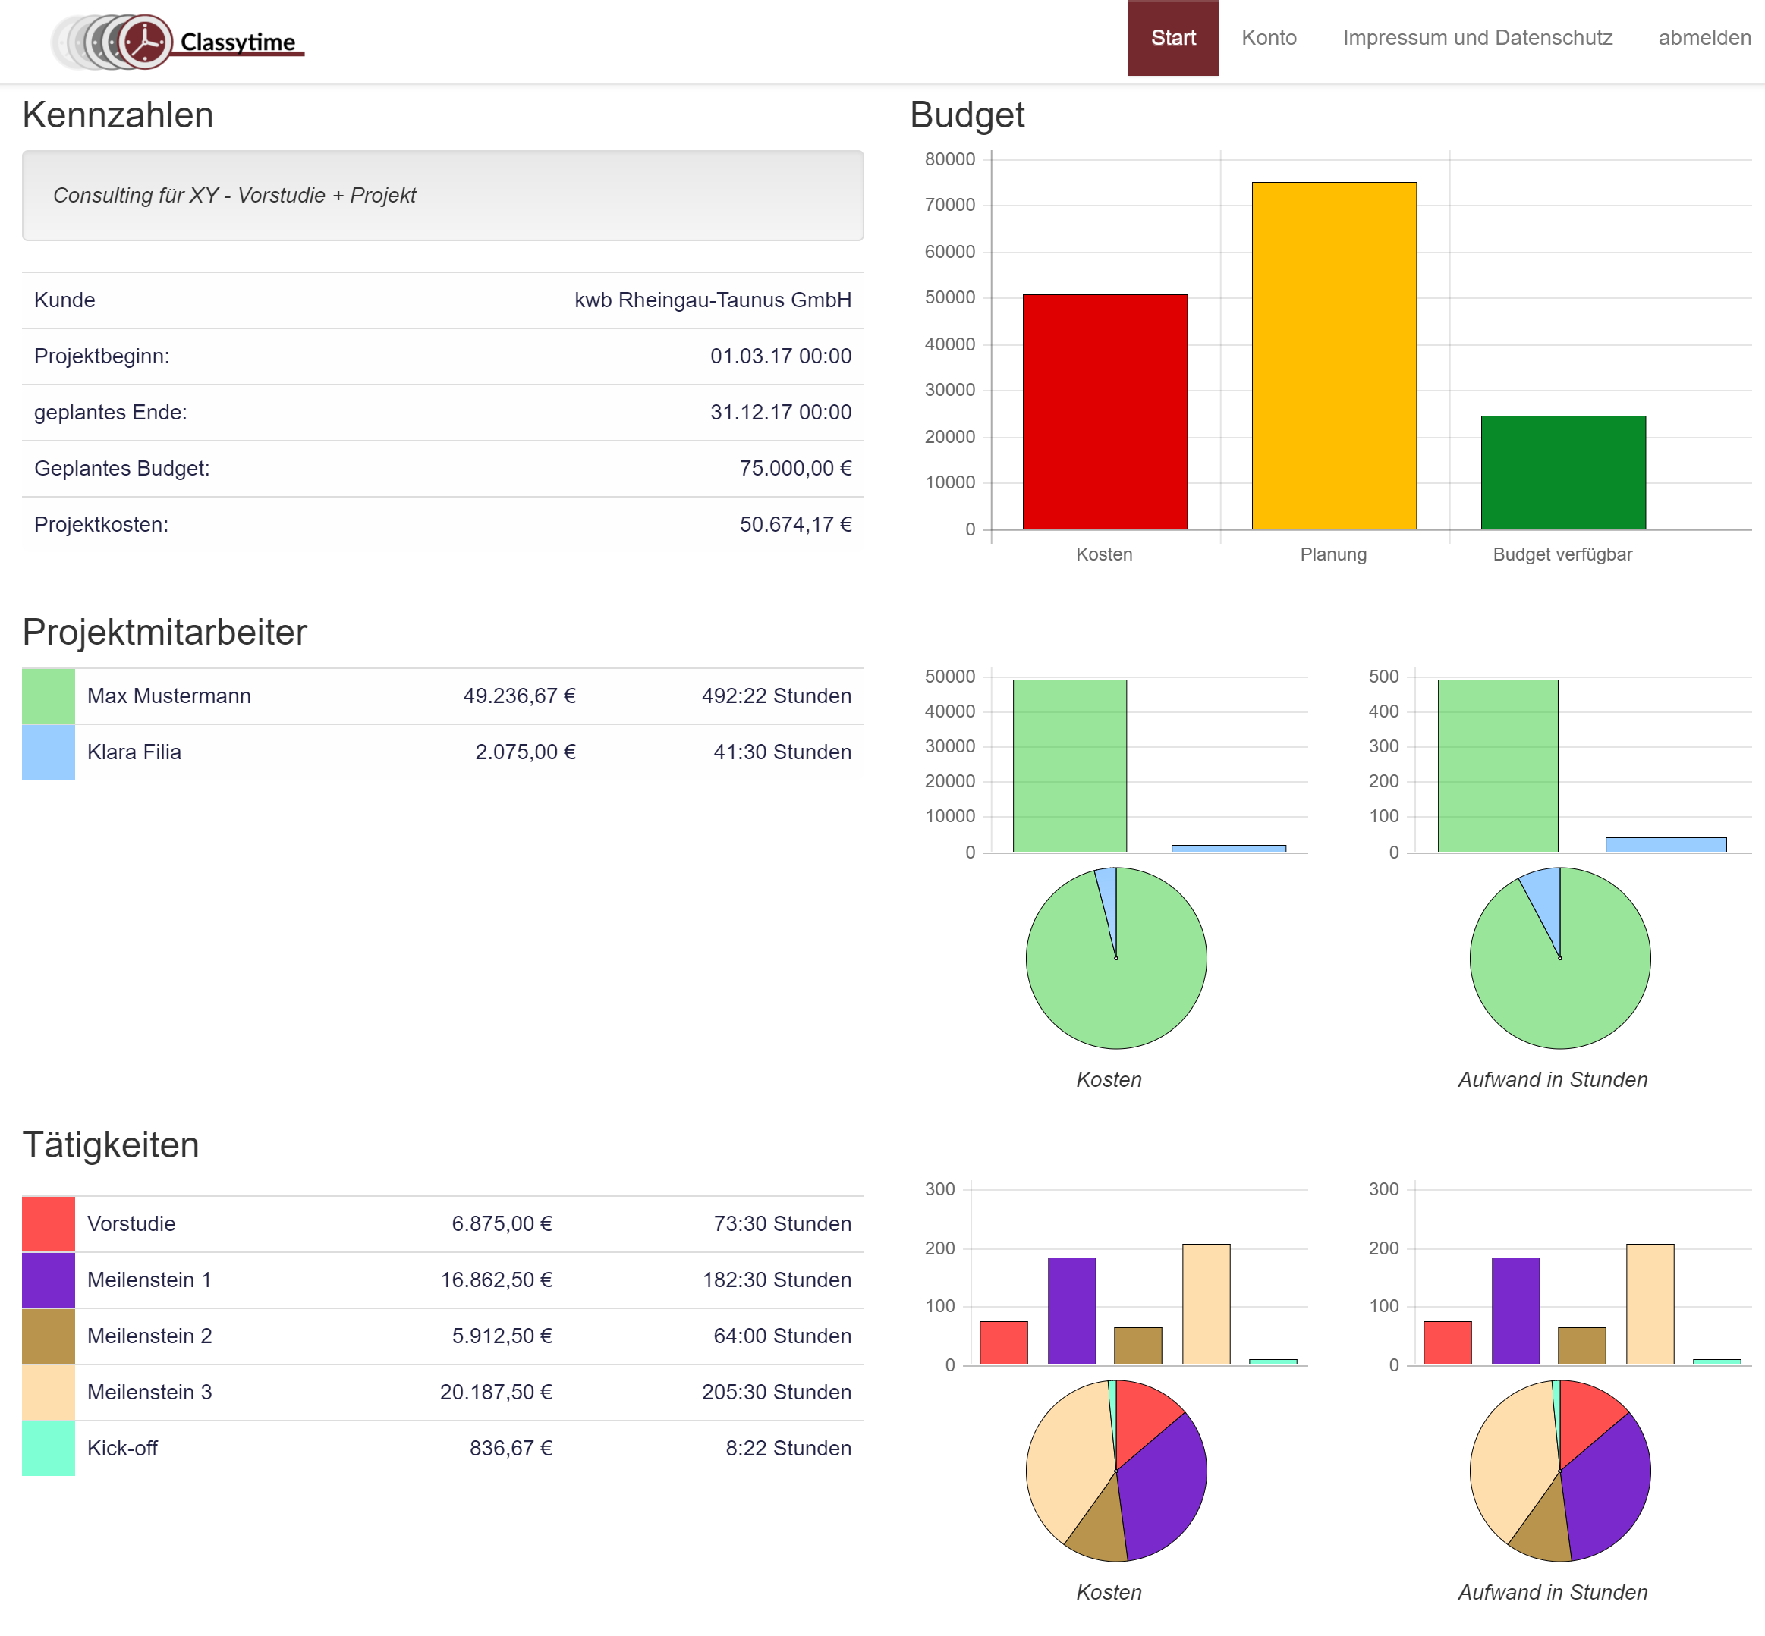Click the Classytime logo
Screen dimensions: 1765x1636
pos(177,41)
